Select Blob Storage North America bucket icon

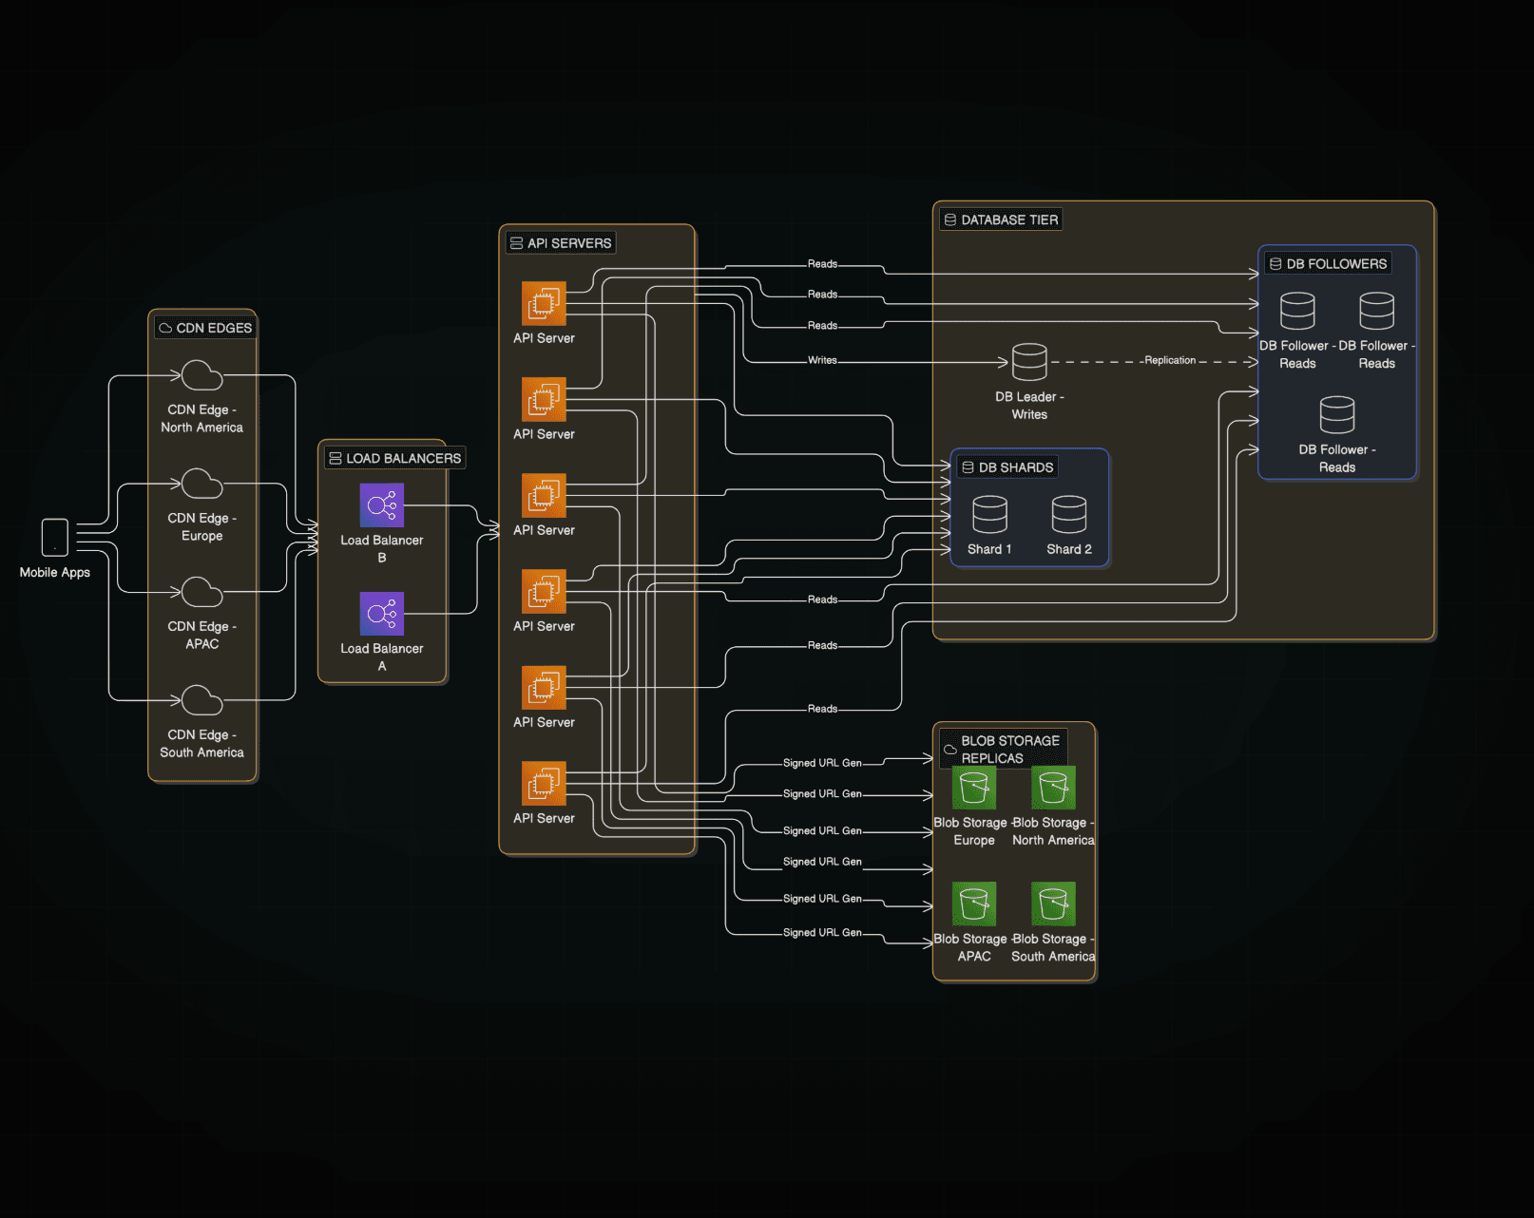coord(1053,788)
